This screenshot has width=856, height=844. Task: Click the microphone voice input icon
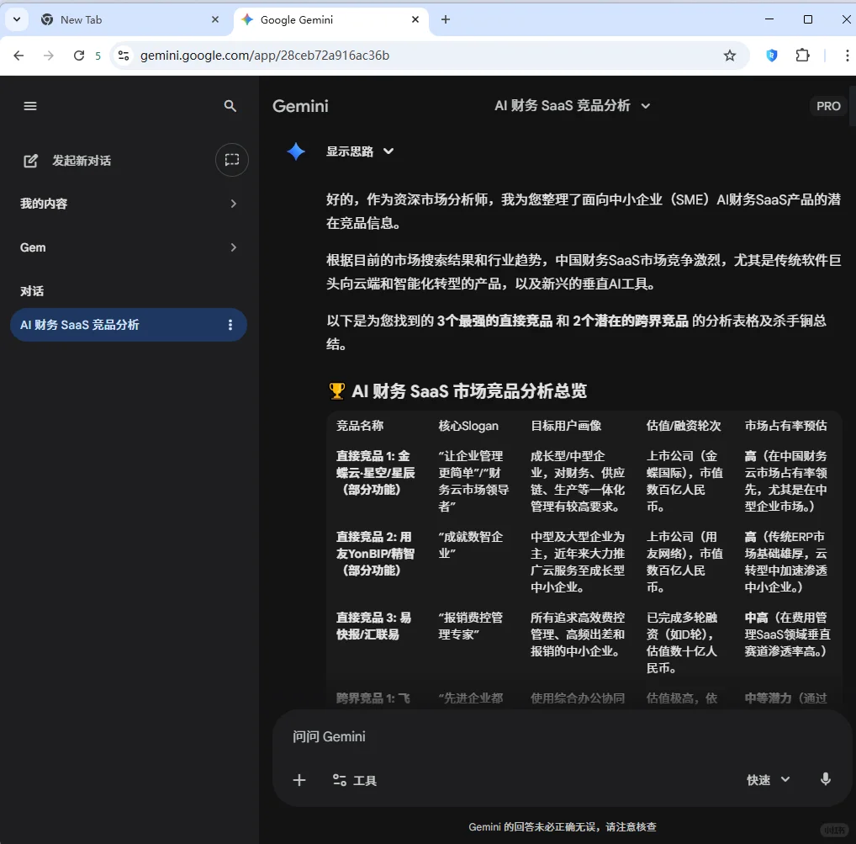[826, 779]
